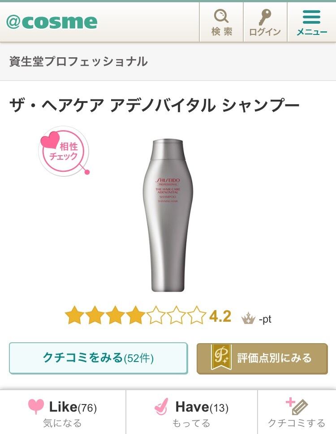This screenshot has width=336, height=434.
Task: Click the crown ranking icon
Action: 248,318
